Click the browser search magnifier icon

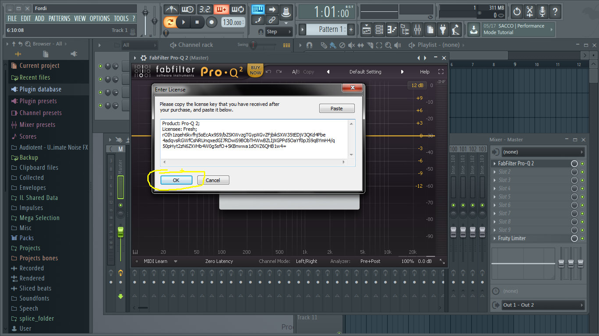tap(28, 44)
